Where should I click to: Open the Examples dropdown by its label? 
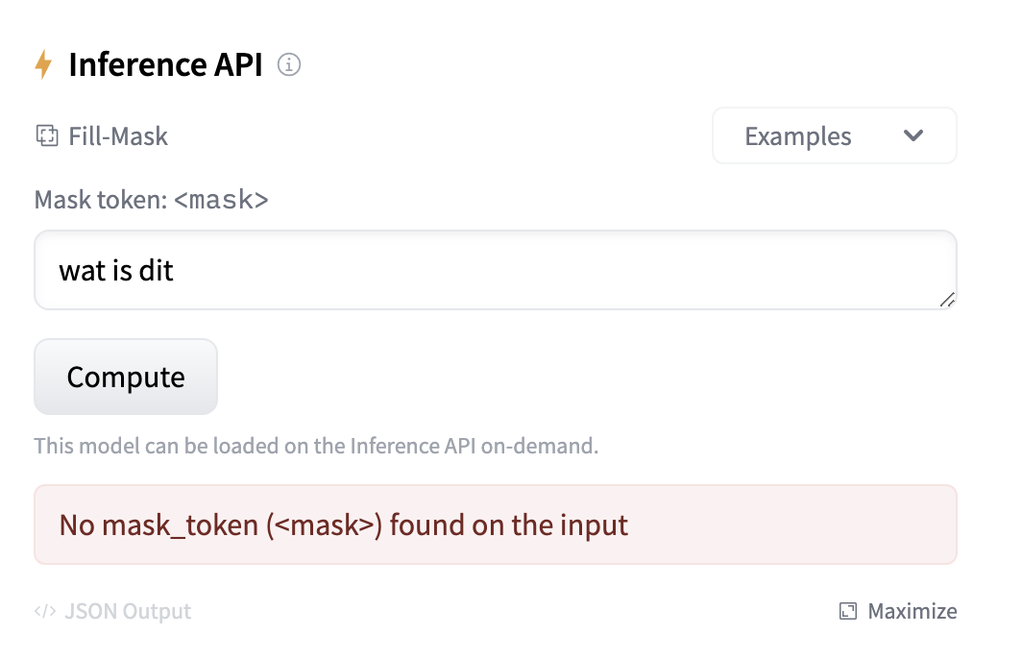coord(797,136)
